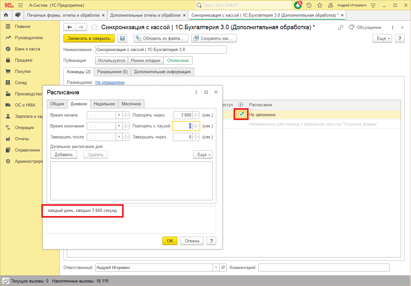Click Сохранить как button
The width and height of the screenshot is (411, 286).
click(x=214, y=38)
